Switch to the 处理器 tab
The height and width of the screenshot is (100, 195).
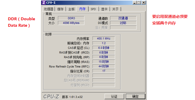pos(49,9)
